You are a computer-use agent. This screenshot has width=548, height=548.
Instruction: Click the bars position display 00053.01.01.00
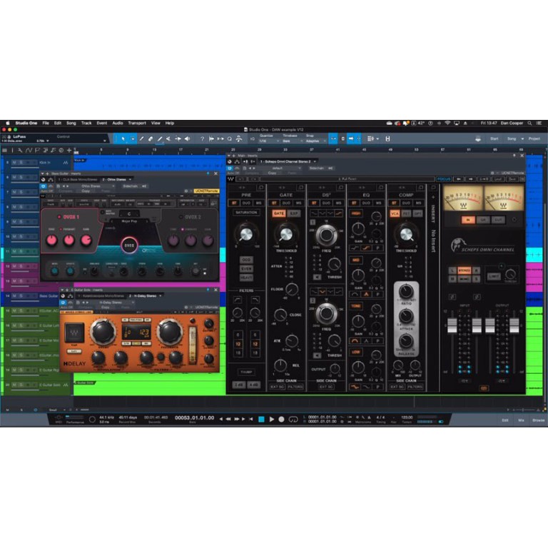click(x=194, y=419)
